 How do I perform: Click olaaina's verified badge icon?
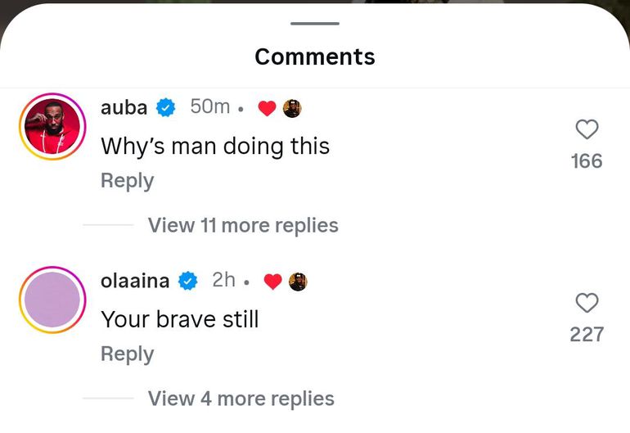[x=188, y=281]
